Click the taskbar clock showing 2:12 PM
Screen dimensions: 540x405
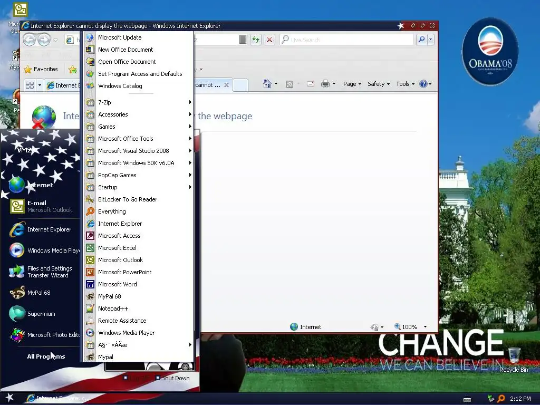coord(520,399)
